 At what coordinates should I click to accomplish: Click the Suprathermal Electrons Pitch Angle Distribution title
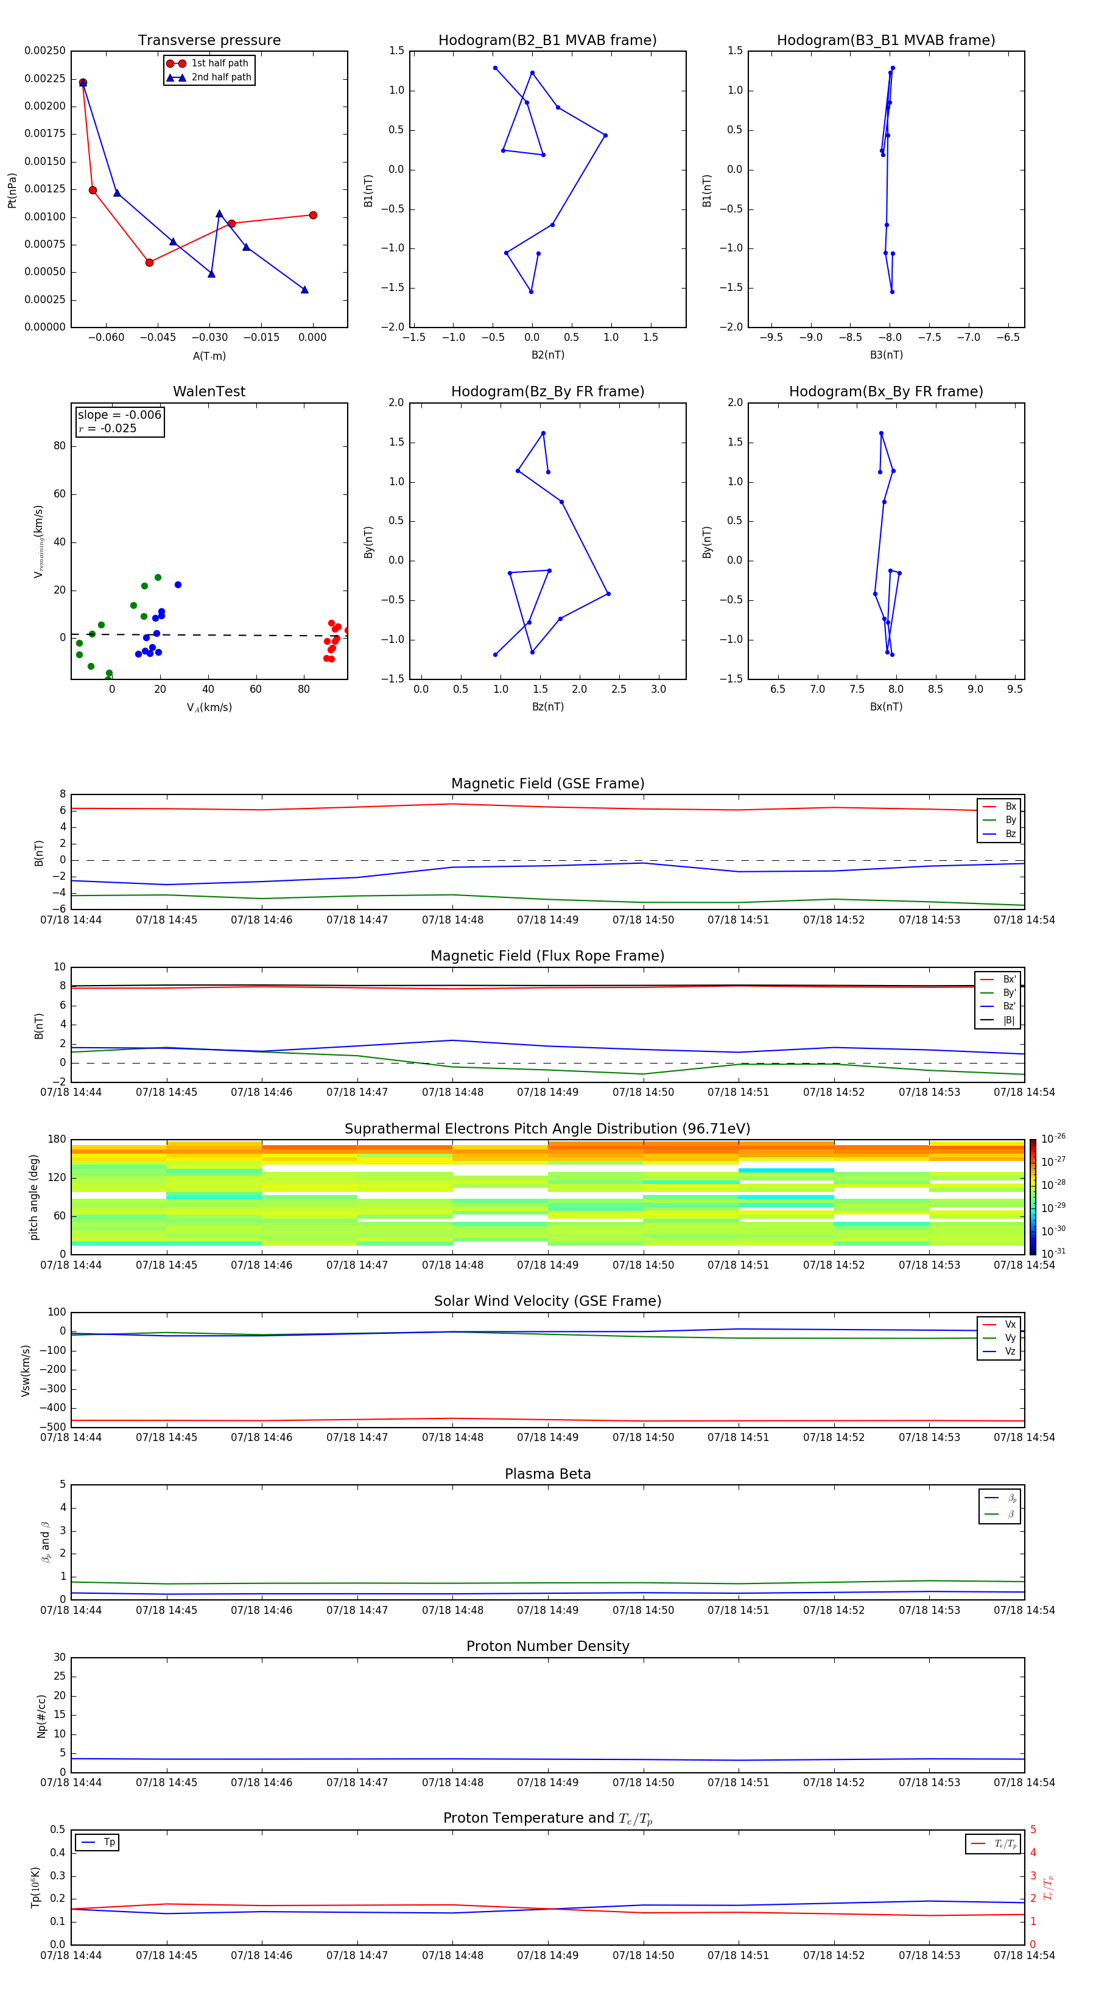(x=547, y=1129)
